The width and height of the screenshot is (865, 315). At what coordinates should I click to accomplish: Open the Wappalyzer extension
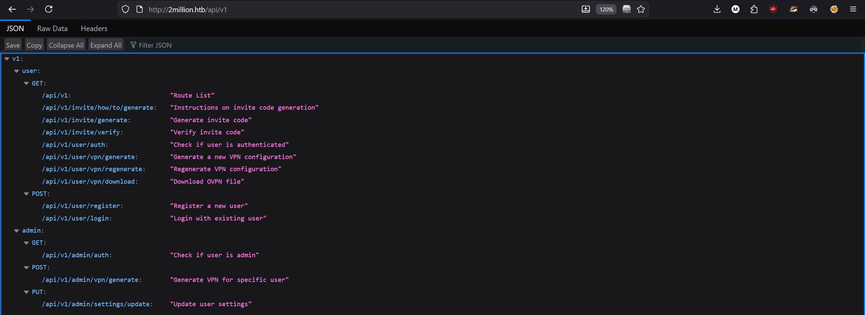pos(814,9)
